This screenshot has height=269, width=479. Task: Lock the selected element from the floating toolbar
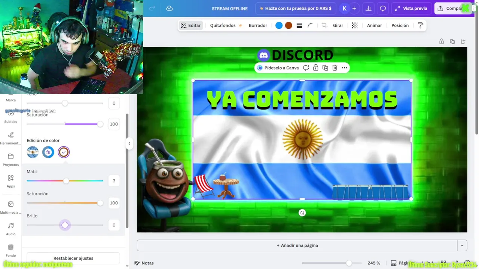315,68
